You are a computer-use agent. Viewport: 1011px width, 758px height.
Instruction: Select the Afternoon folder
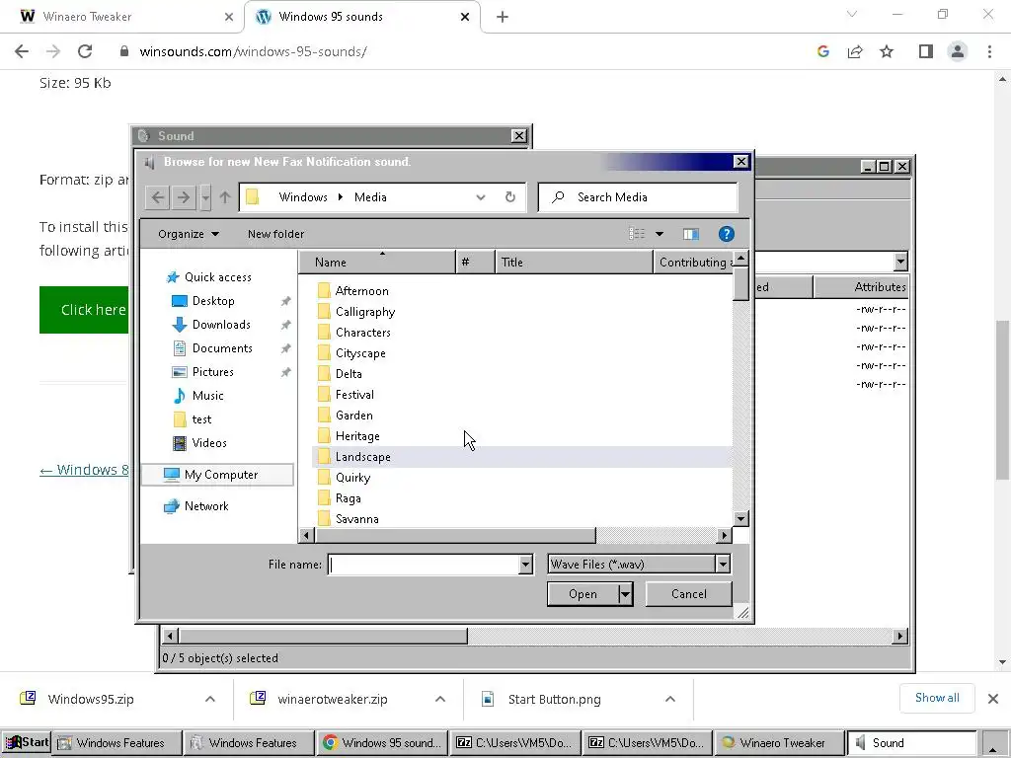click(x=361, y=291)
